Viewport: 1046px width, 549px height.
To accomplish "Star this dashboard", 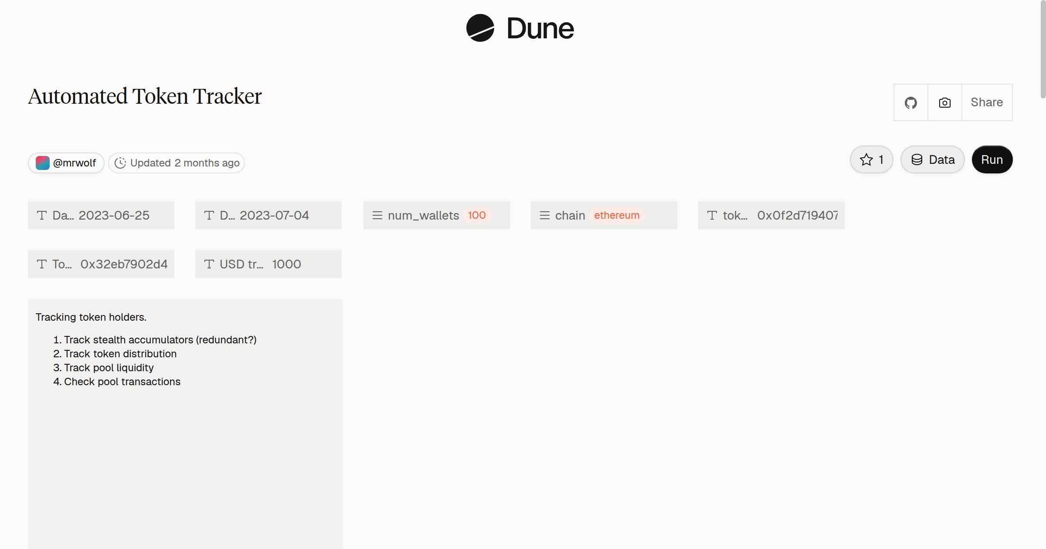I will (x=871, y=159).
